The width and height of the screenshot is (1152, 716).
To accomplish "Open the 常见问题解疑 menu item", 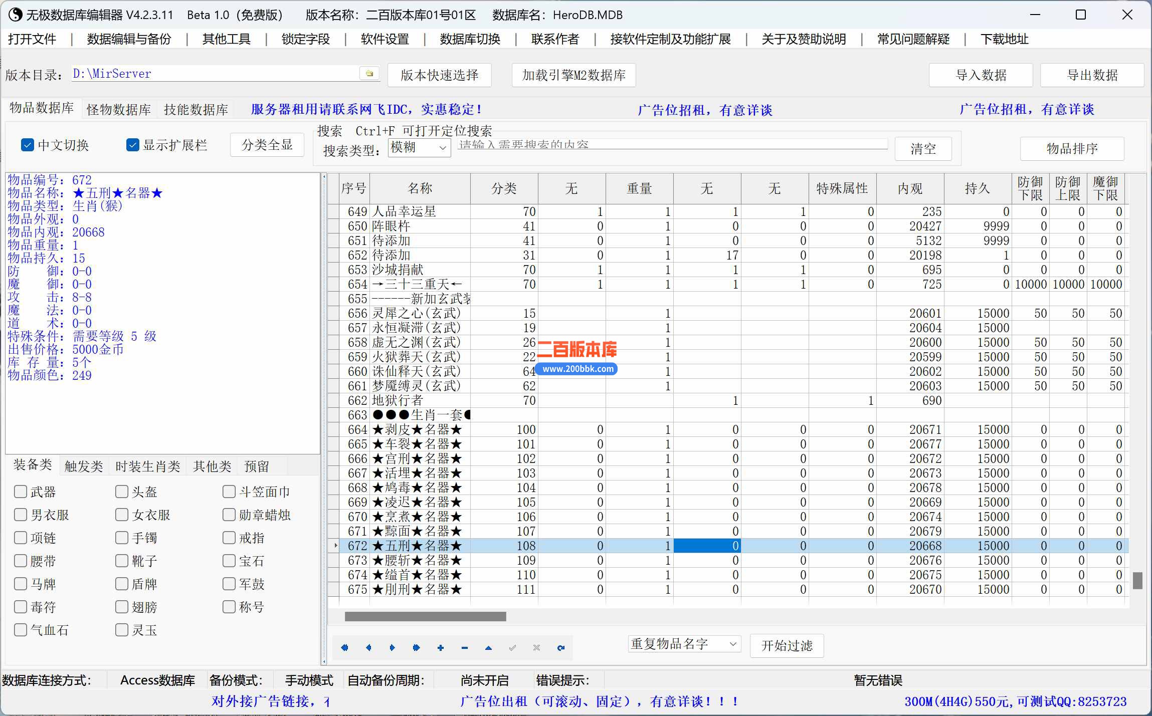I will click(913, 39).
